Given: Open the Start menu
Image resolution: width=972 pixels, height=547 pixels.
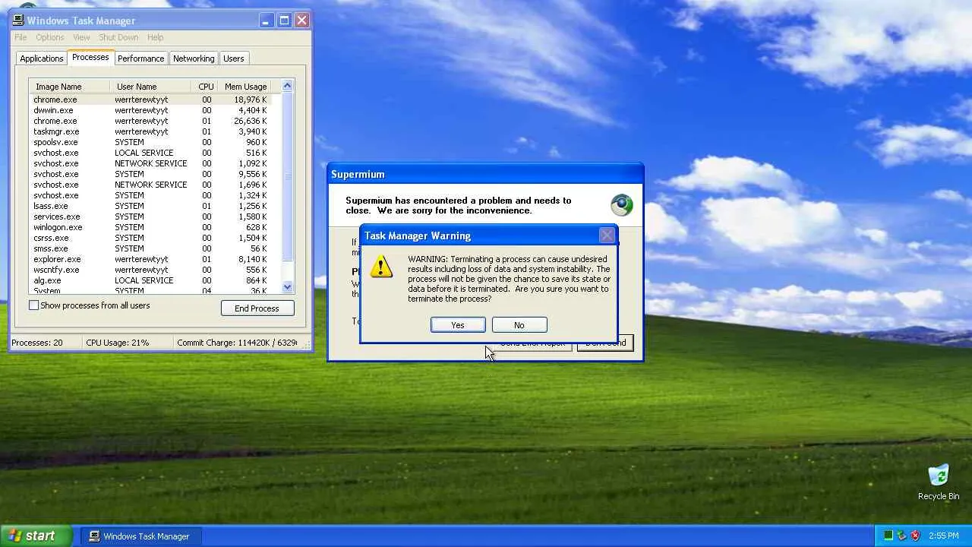Looking at the screenshot, I should tap(36, 536).
